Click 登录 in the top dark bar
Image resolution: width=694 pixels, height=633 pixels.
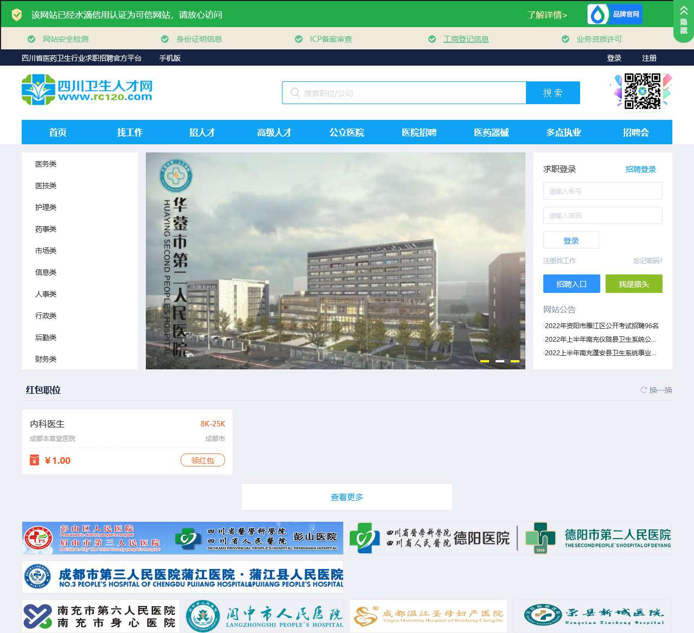point(614,58)
